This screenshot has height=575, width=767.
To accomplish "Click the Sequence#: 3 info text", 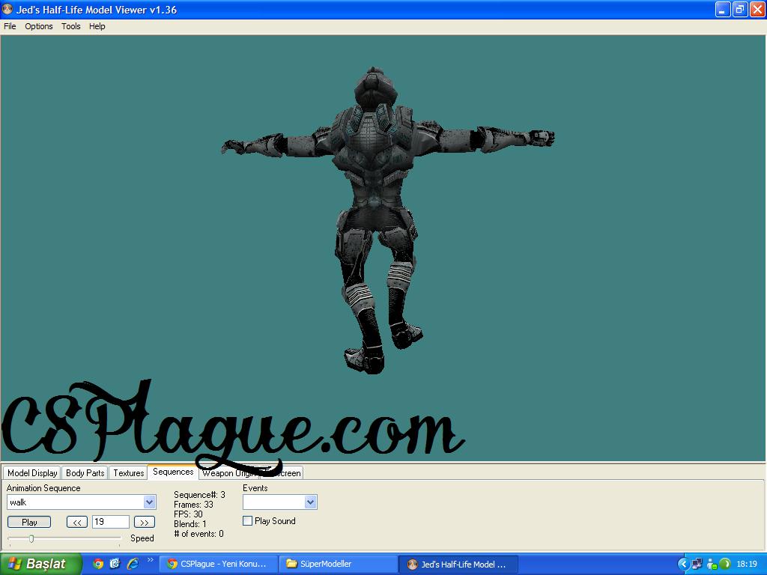I will tap(199, 495).
